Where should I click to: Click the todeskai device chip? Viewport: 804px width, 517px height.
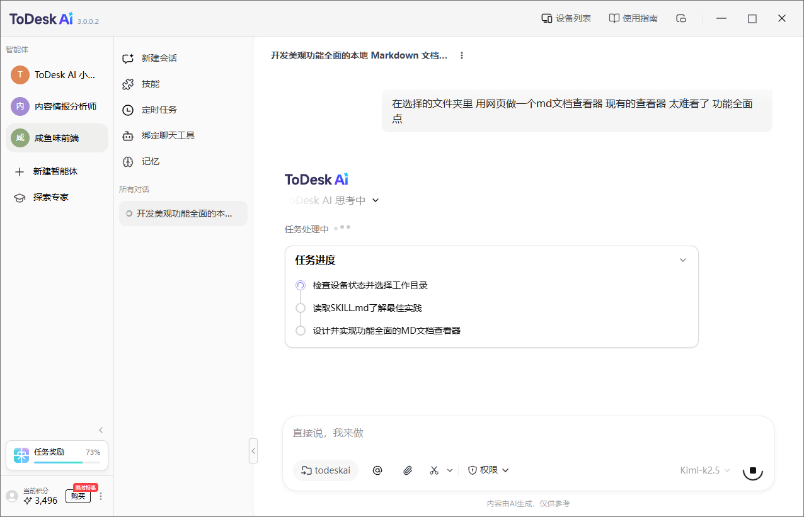326,470
